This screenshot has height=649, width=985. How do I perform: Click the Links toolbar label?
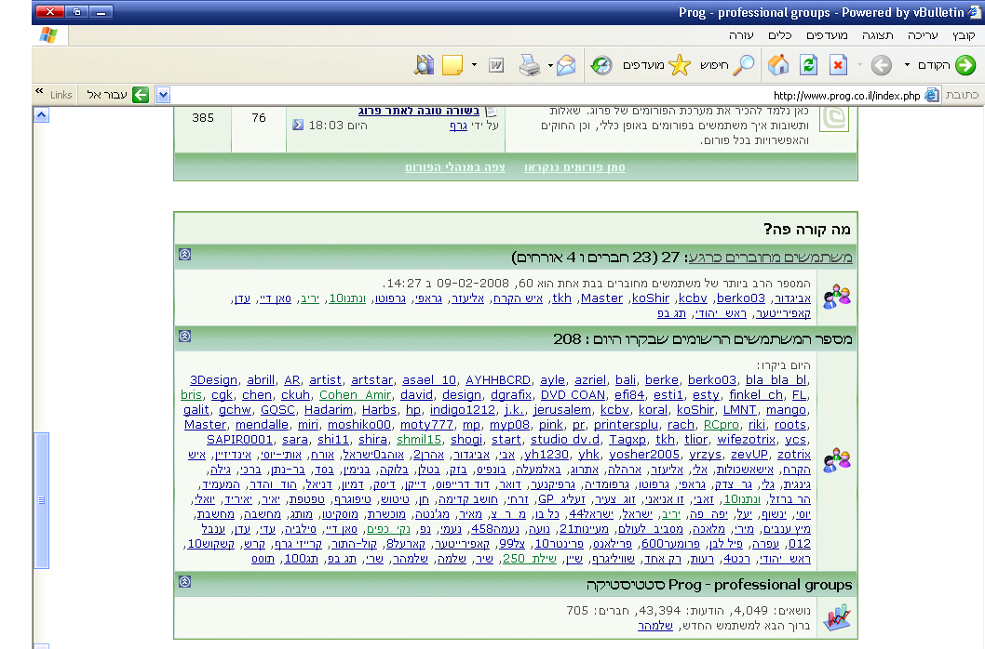[x=61, y=95]
